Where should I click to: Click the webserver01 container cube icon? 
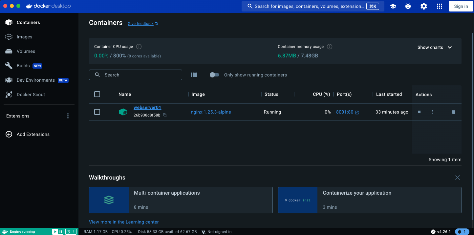[x=123, y=112]
